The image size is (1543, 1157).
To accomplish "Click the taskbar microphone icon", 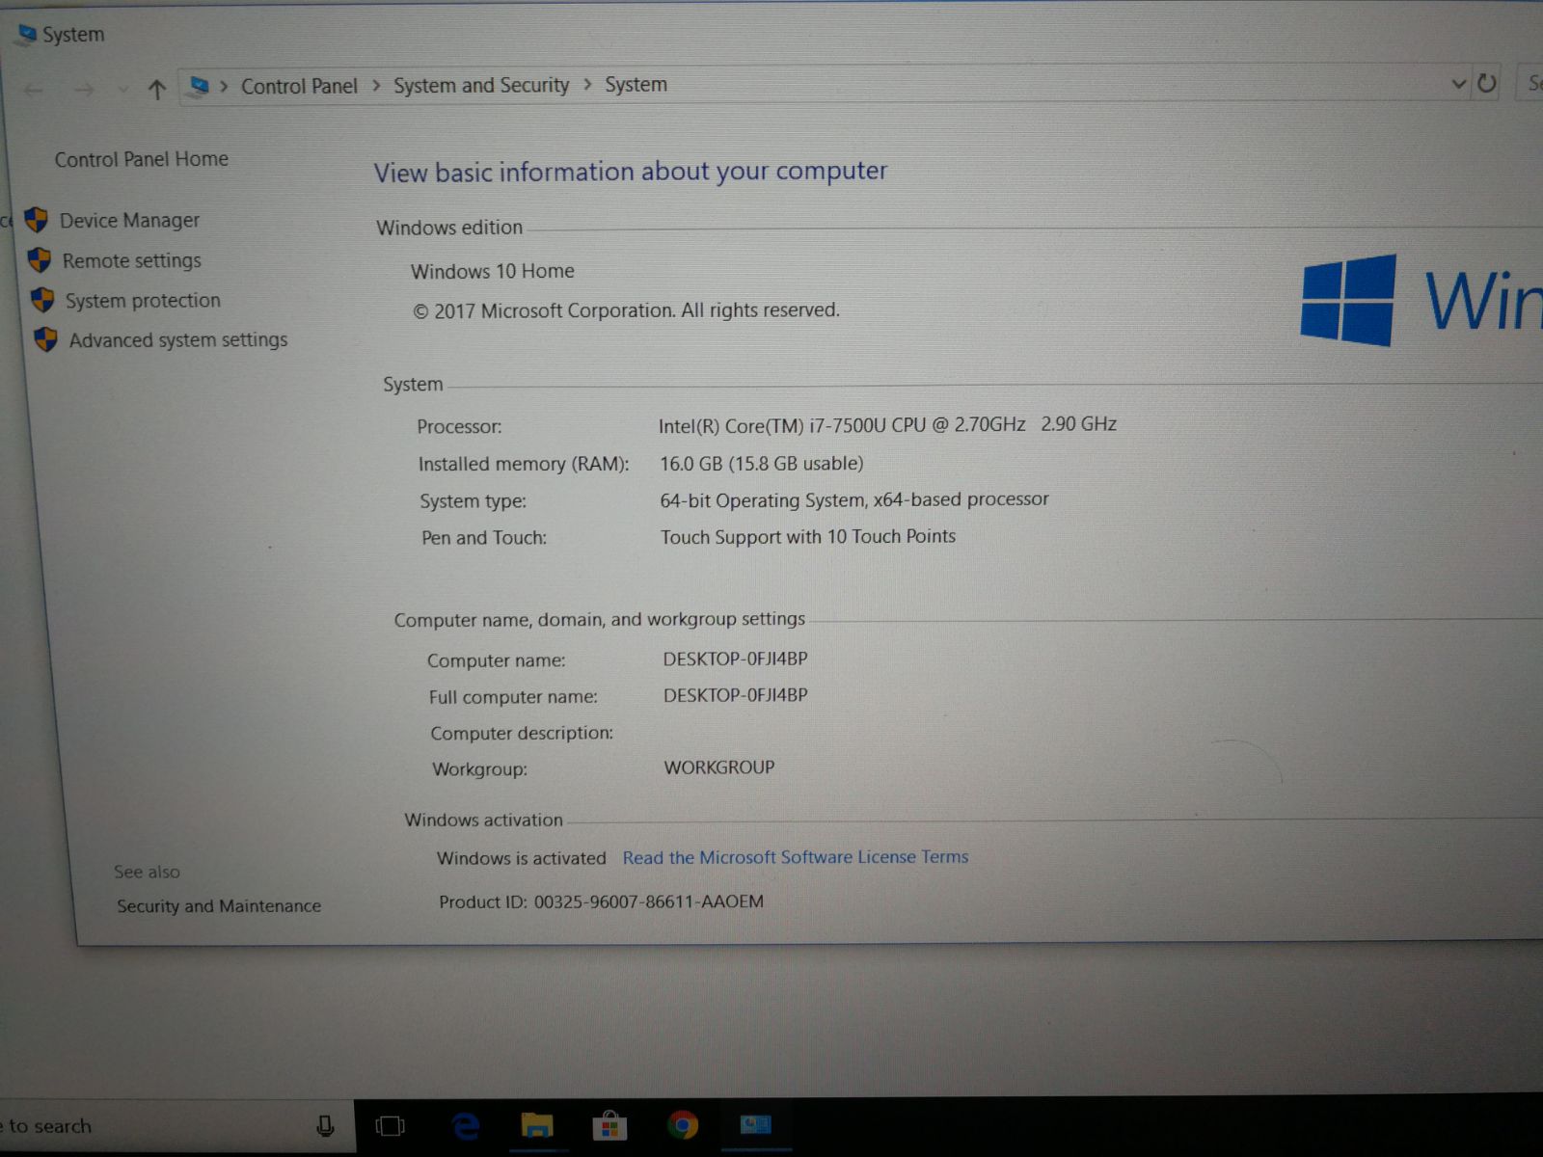I will pos(325,1125).
